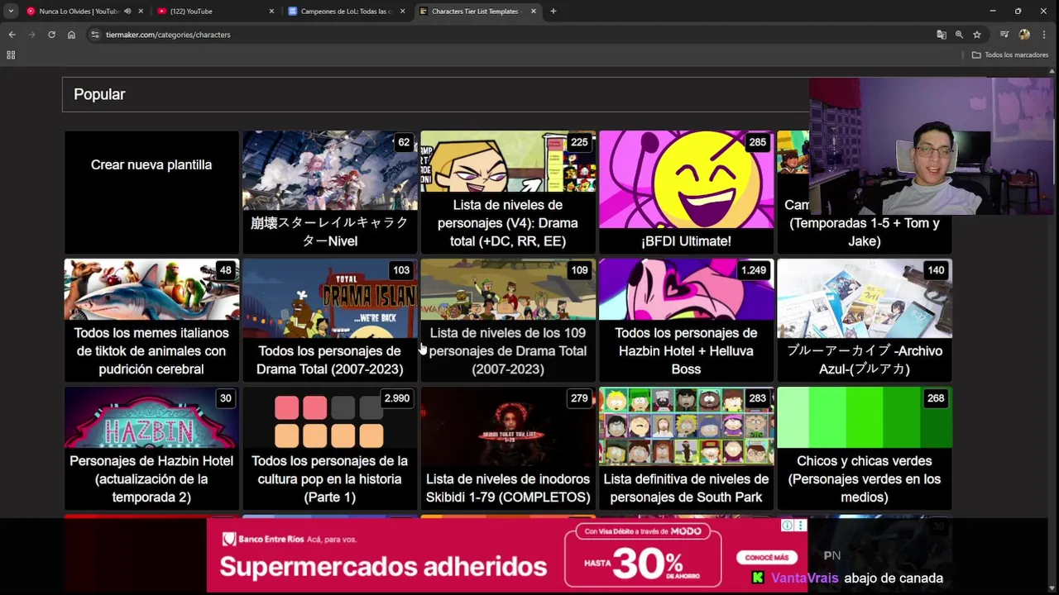The width and height of the screenshot is (1059, 595).
Task: Open the Archivo Azul template
Action: [x=865, y=320]
